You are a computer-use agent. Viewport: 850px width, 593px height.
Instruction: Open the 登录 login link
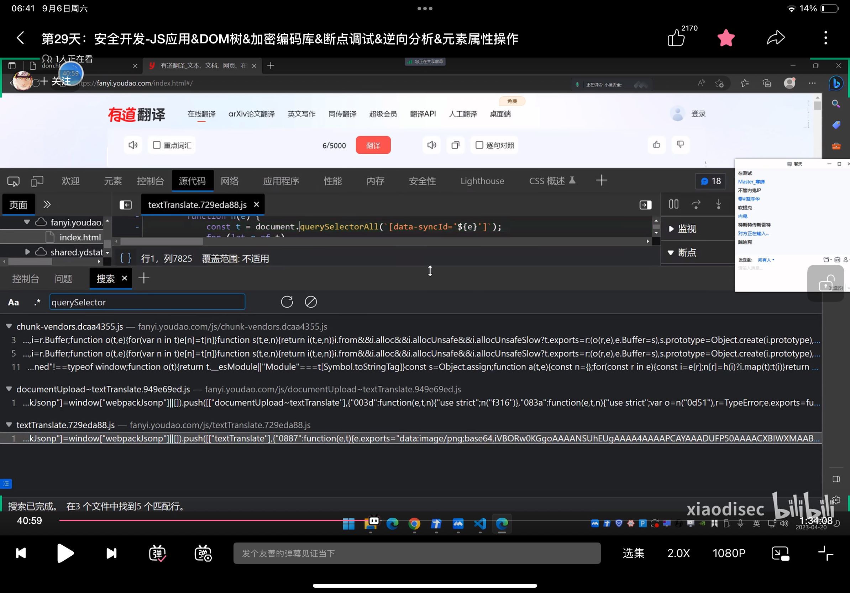tap(698, 114)
